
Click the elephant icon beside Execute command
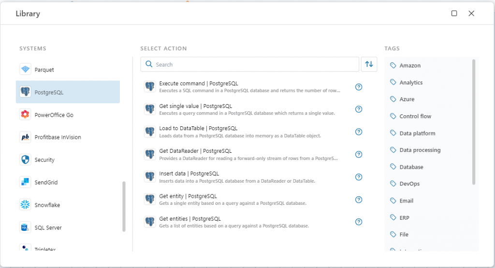click(x=150, y=87)
